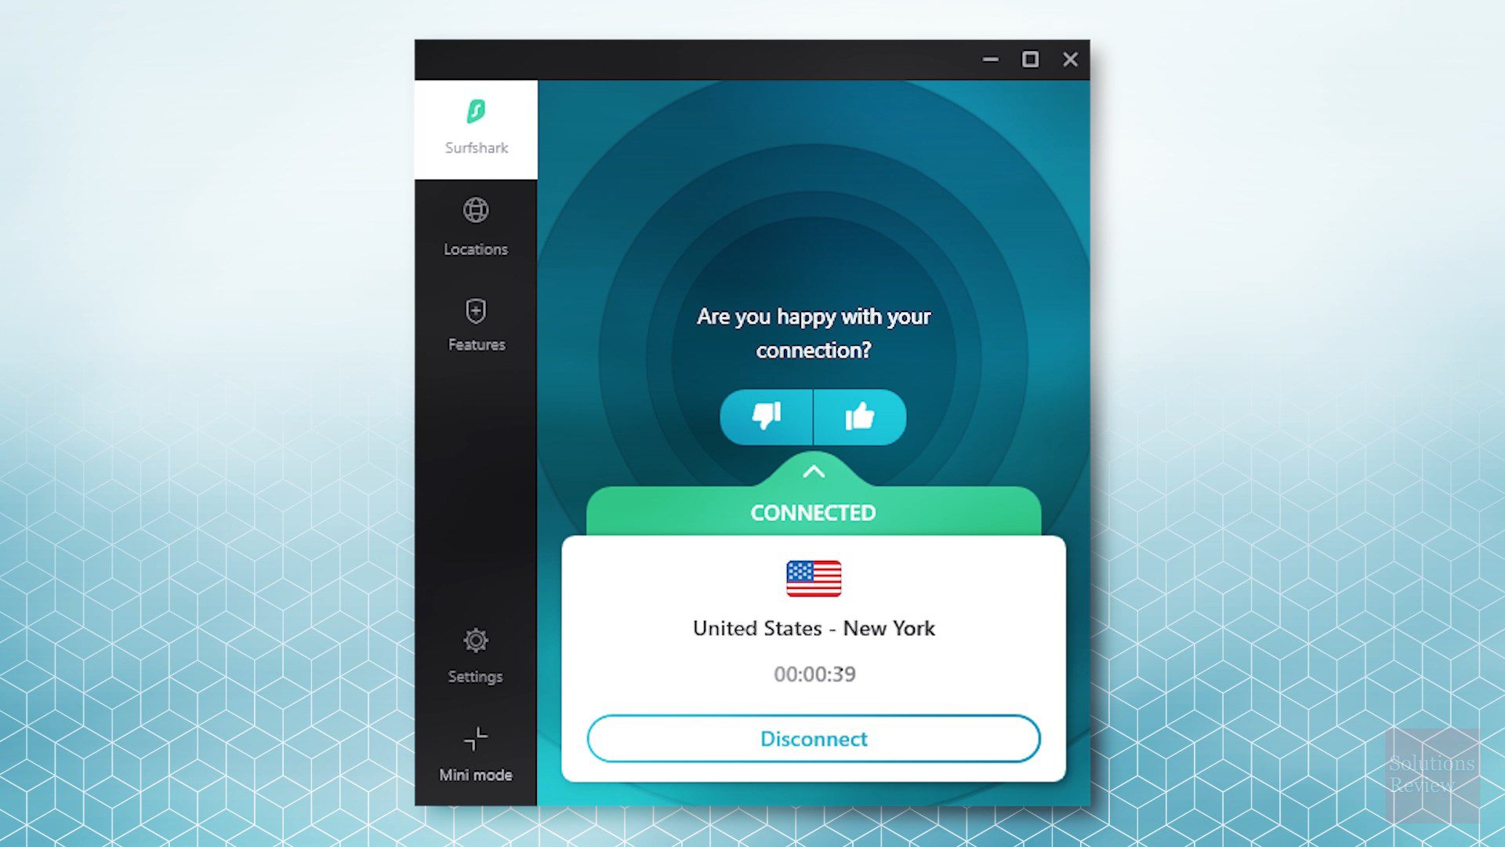Toggle thumbs down feedback option

click(767, 416)
